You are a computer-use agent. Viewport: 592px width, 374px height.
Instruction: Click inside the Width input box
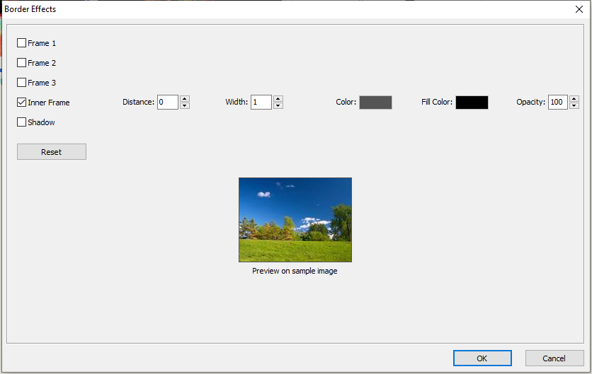tap(261, 103)
